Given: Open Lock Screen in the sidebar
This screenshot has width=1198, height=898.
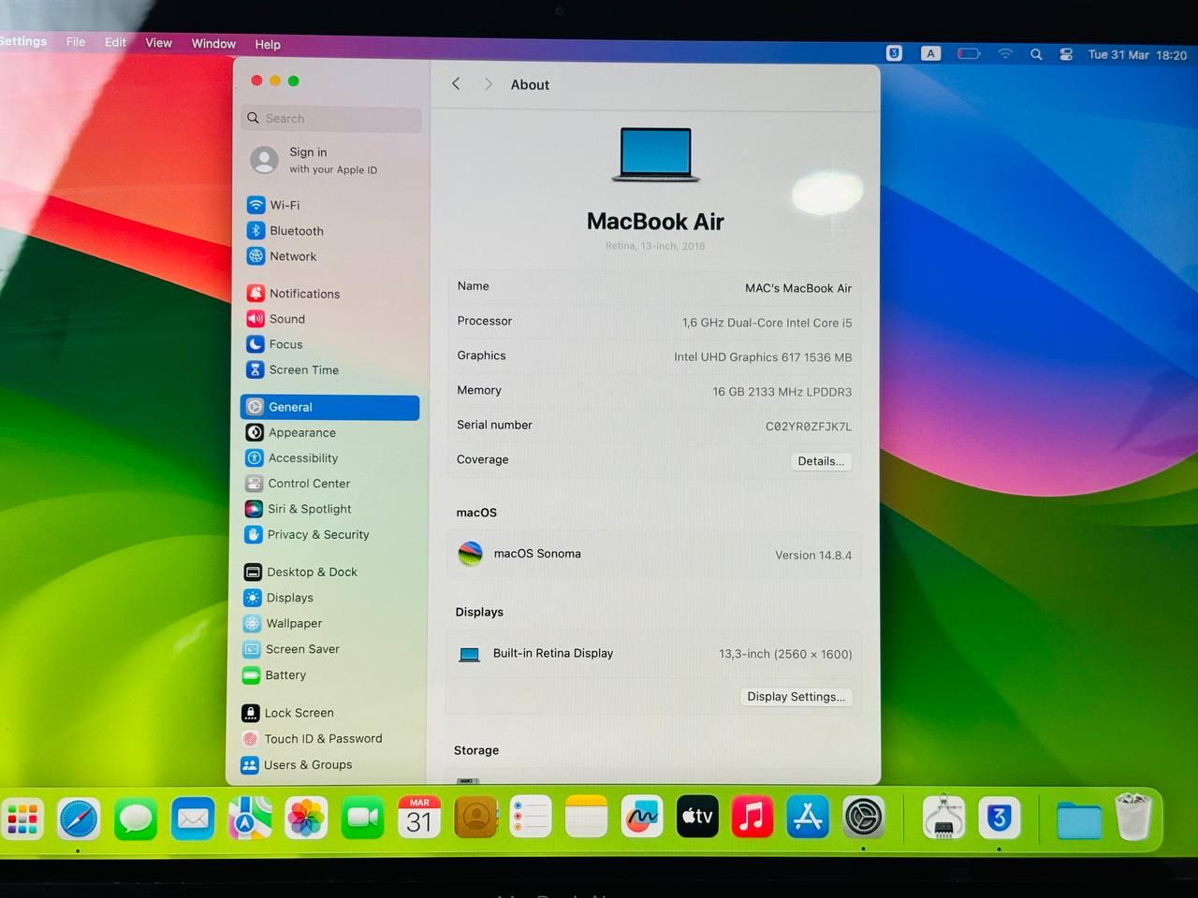Looking at the screenshot, I should pos(328,713).
